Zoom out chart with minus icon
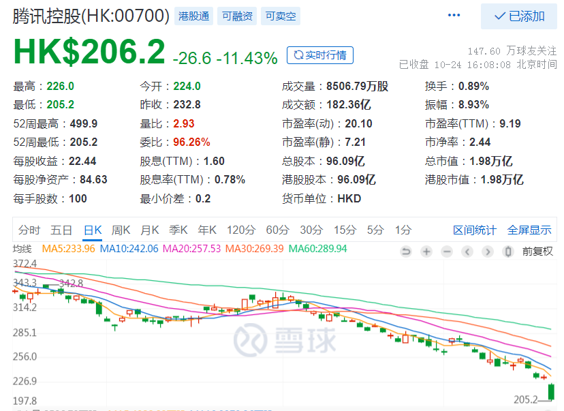 tap(447, 252)
